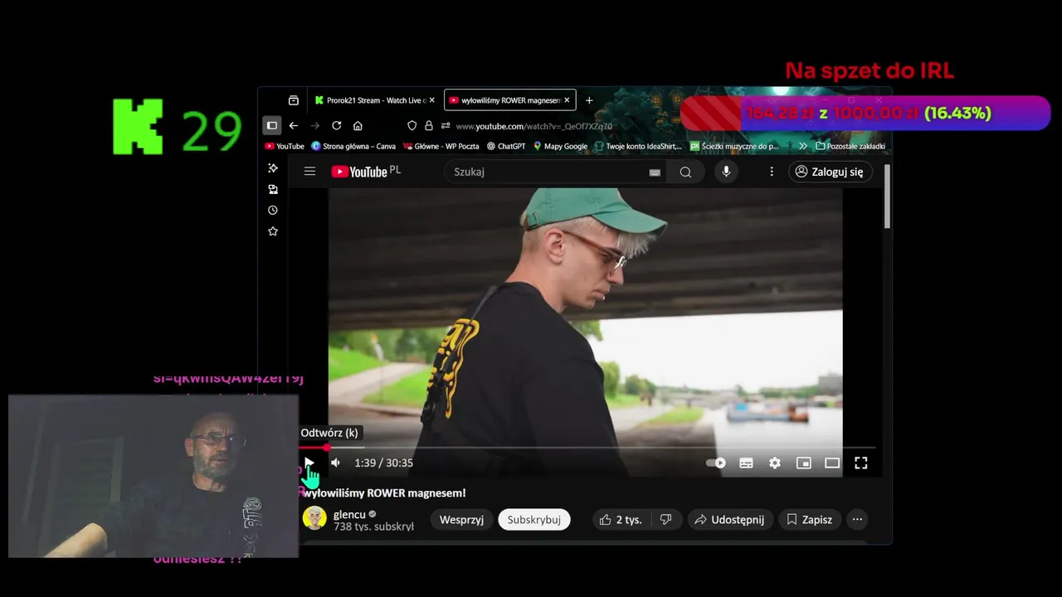Viewport: 1062px width, 597px height.
Task: Go forward with the browser forward arrow
Action: (314, 125)
